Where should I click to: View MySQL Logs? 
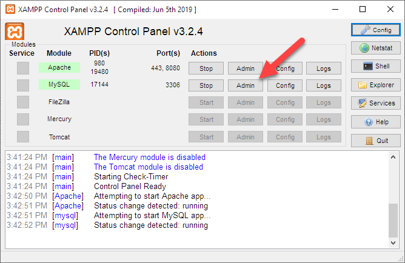pos(324,85)
